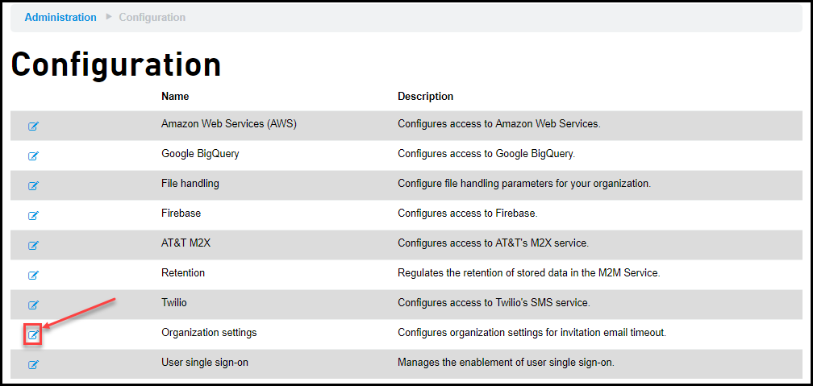
Task: Click the Google BigQuery row name
Action: (200, 154)
